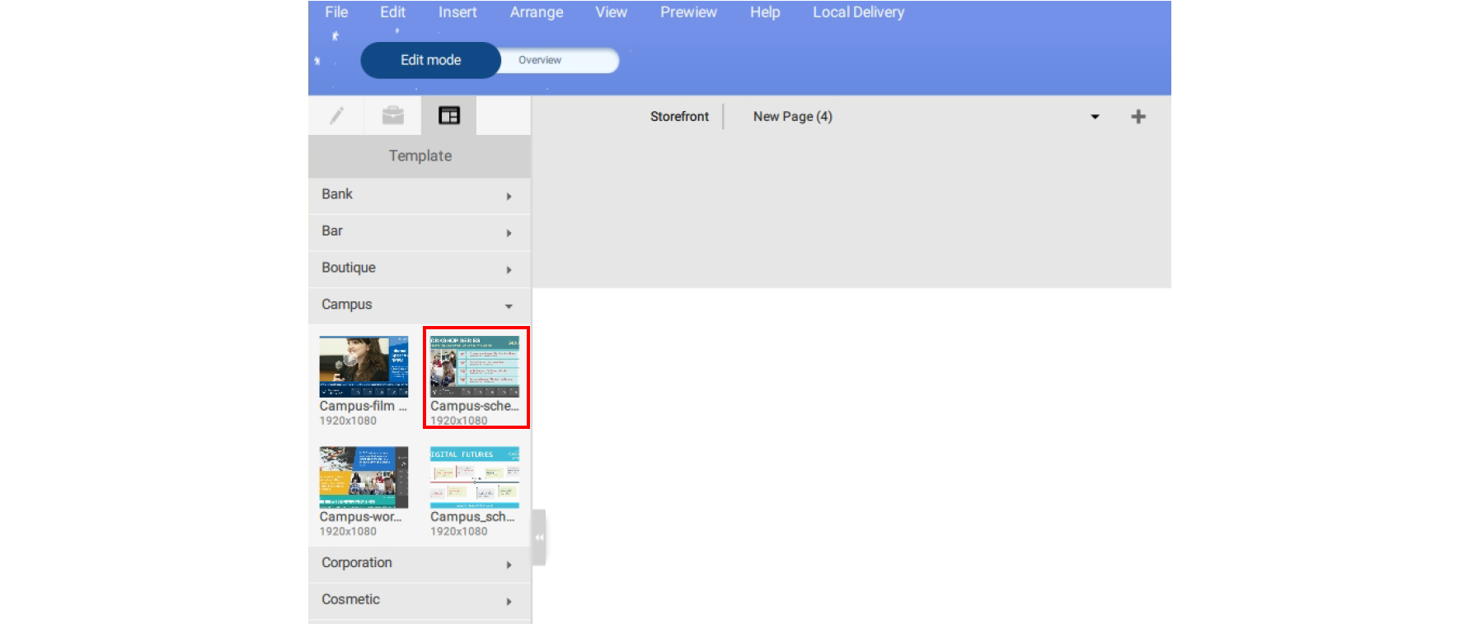The width and height of the screenshot is (1459, 624).
Task: Select the pencil edit tab icon
Action: click(336, 116)
